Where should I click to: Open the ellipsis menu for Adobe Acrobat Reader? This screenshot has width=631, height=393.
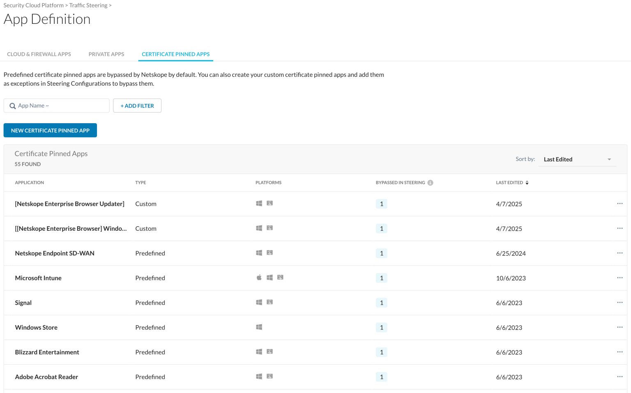coord(619,377)
